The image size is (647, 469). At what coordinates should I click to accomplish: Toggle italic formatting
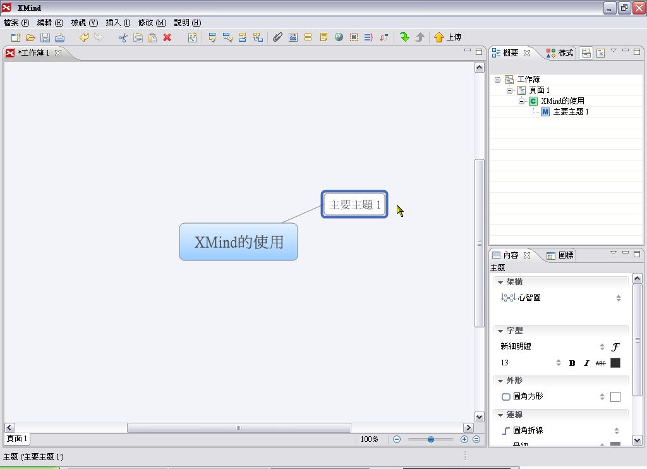586,363
